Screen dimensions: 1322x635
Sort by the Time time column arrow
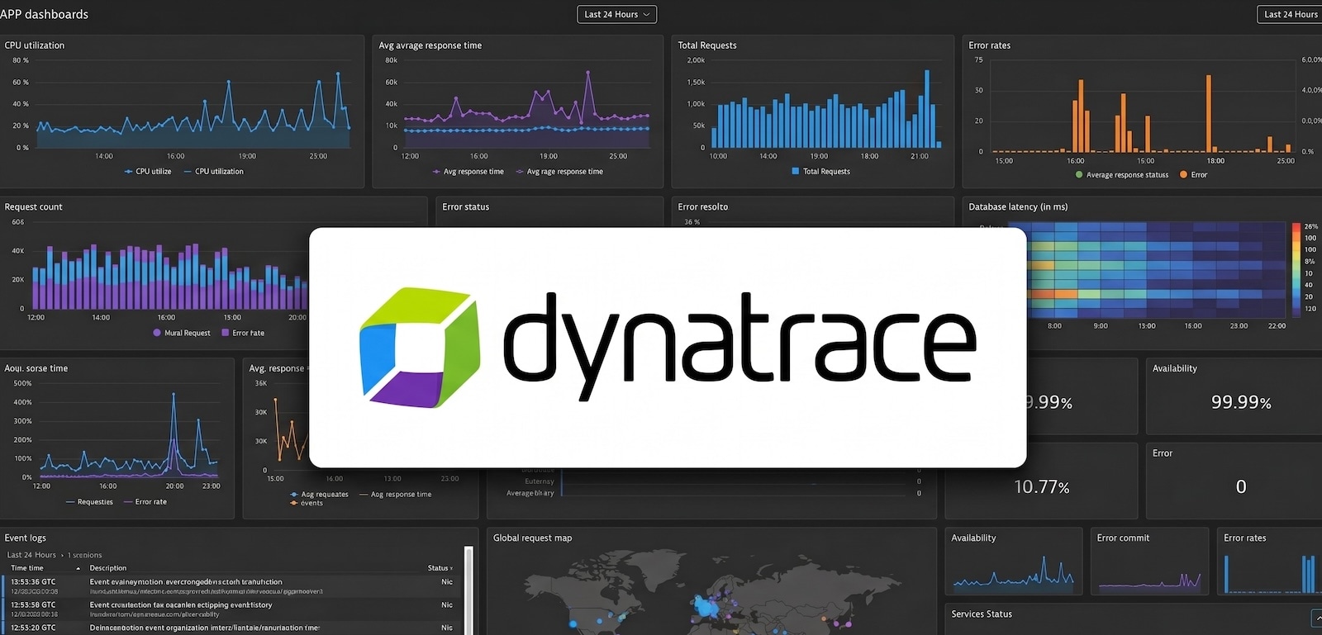[x=78, y=568]
